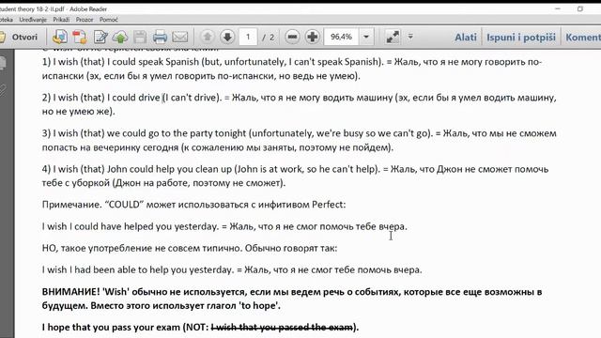Click sentence 'I wish I could have helped you yesterday'

131,226
